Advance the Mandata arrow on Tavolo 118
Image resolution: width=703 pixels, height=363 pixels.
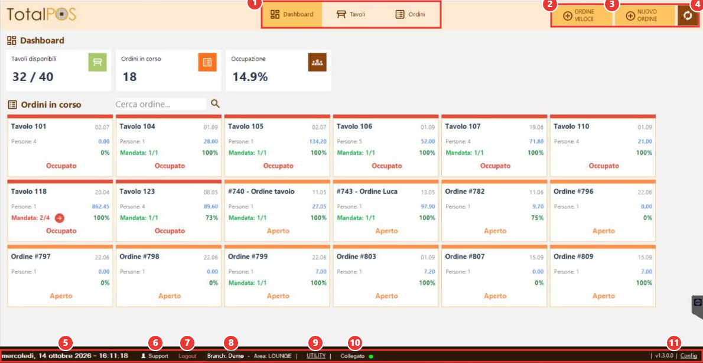tap(60, 218)
